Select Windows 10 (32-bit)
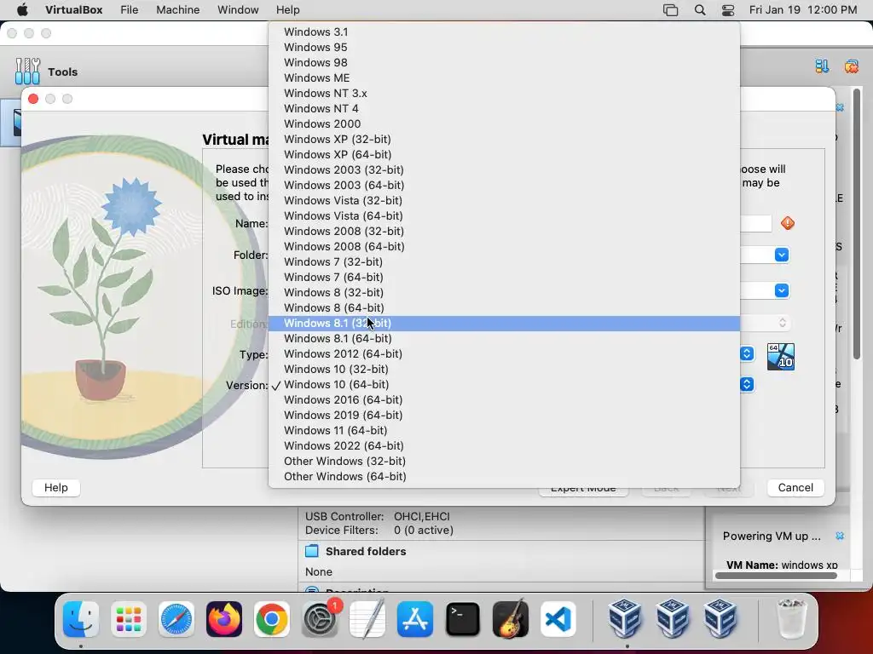The image size is (873, 654). pyautogui.click(x=504, y=370)
